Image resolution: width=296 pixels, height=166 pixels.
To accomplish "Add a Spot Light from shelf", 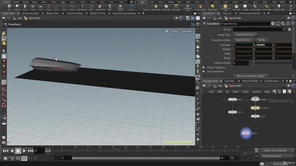I will click(x=166, y=7).
